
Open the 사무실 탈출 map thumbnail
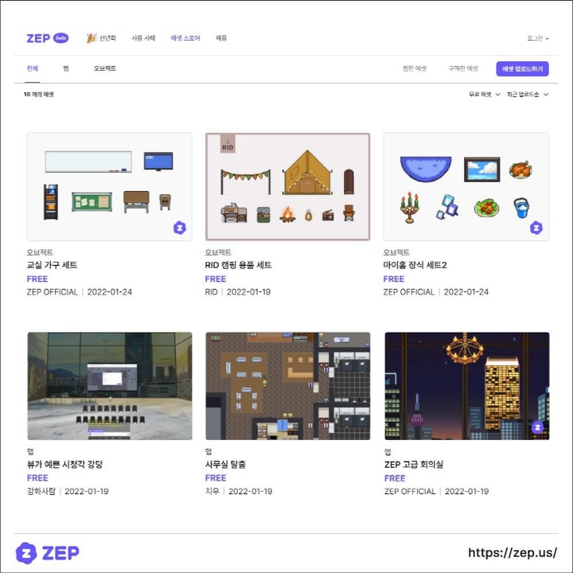tap(287, 386)
